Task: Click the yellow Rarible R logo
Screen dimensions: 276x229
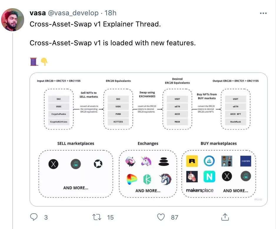Action: click(x=192, y=161)
